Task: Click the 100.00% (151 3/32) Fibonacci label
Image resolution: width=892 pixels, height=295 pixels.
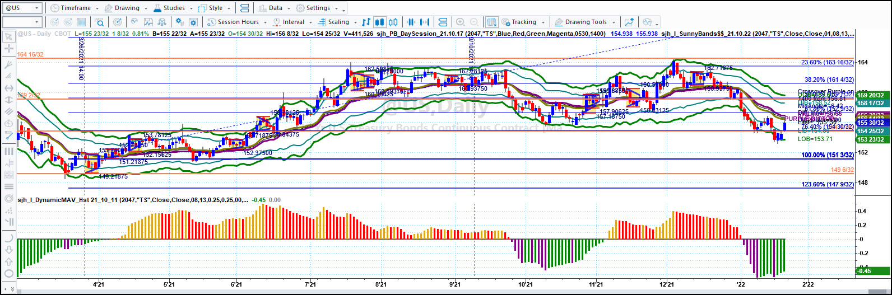Action: [828, 155]
